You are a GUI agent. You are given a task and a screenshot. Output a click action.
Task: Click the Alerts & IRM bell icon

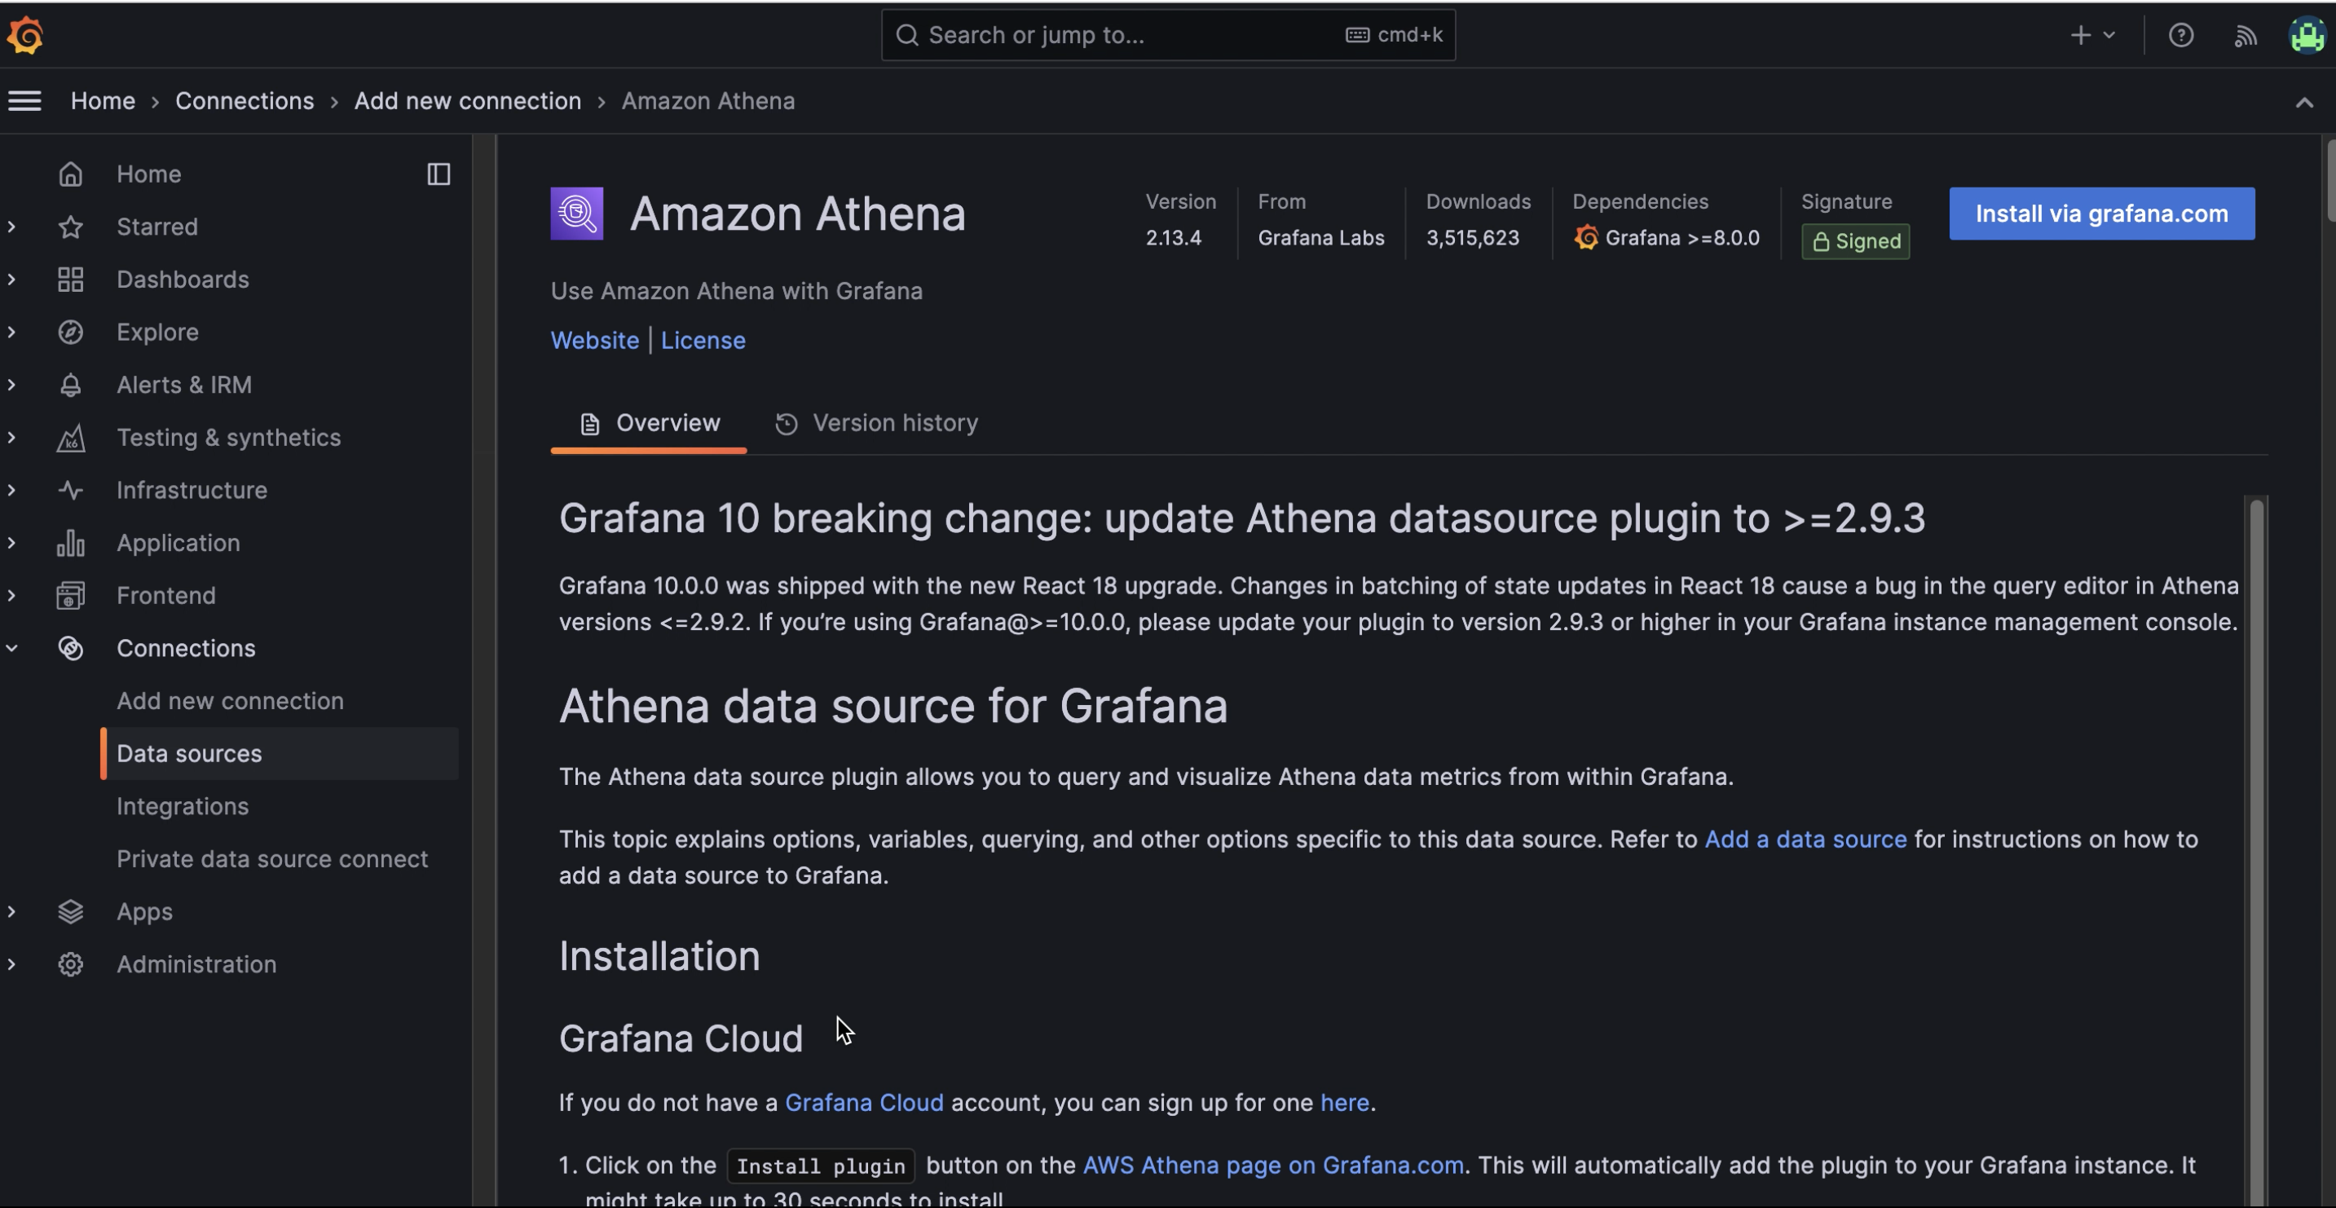click(x=71, y=385)
